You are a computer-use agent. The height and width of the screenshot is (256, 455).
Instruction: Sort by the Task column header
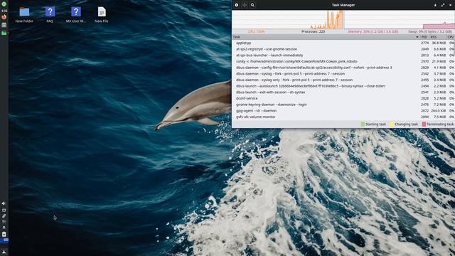point(326,37)
